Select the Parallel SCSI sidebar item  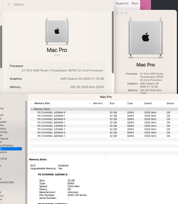coord(4,159)
